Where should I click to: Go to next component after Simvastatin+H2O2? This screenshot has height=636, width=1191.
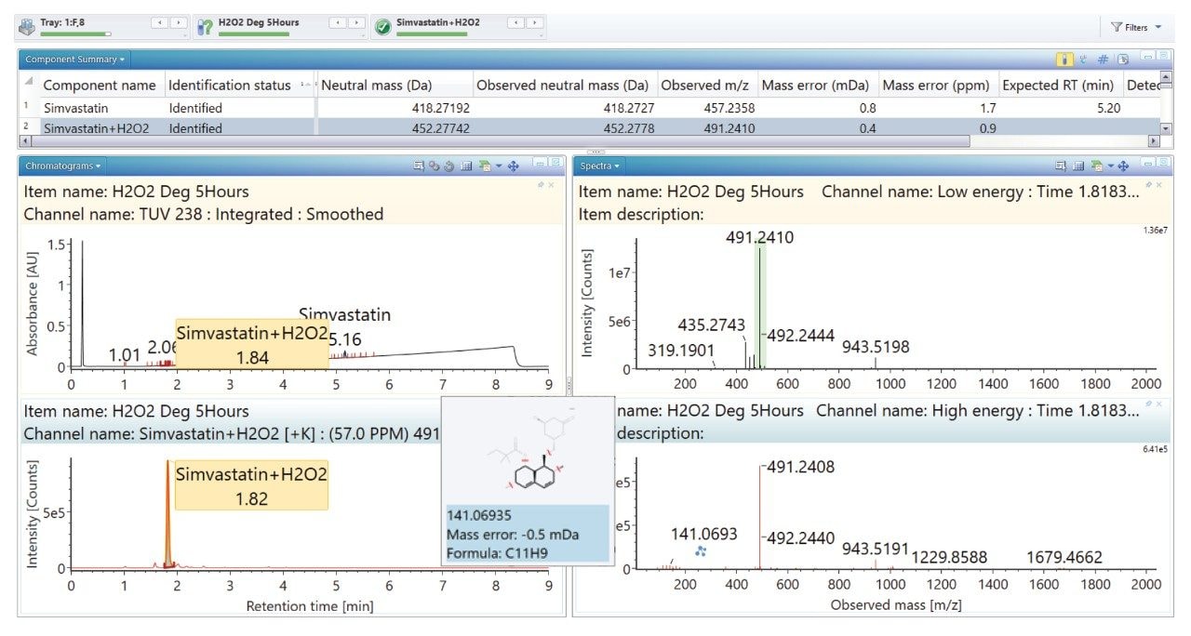tap(534, 22)
